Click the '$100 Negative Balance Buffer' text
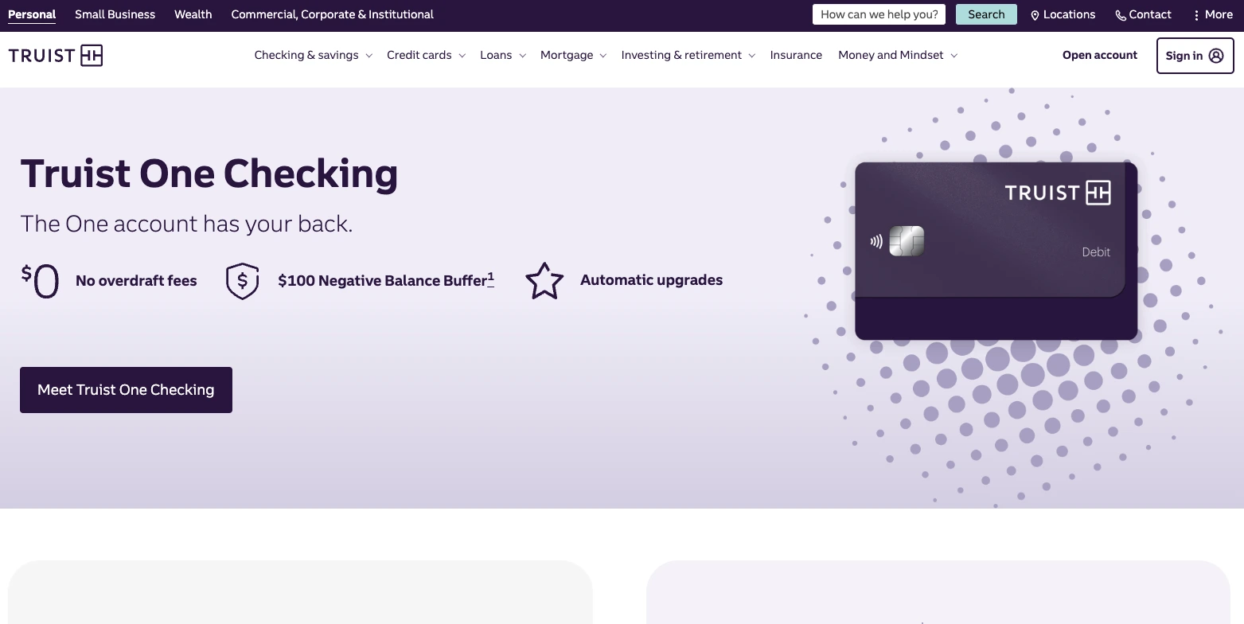 [x=382, y=280]
